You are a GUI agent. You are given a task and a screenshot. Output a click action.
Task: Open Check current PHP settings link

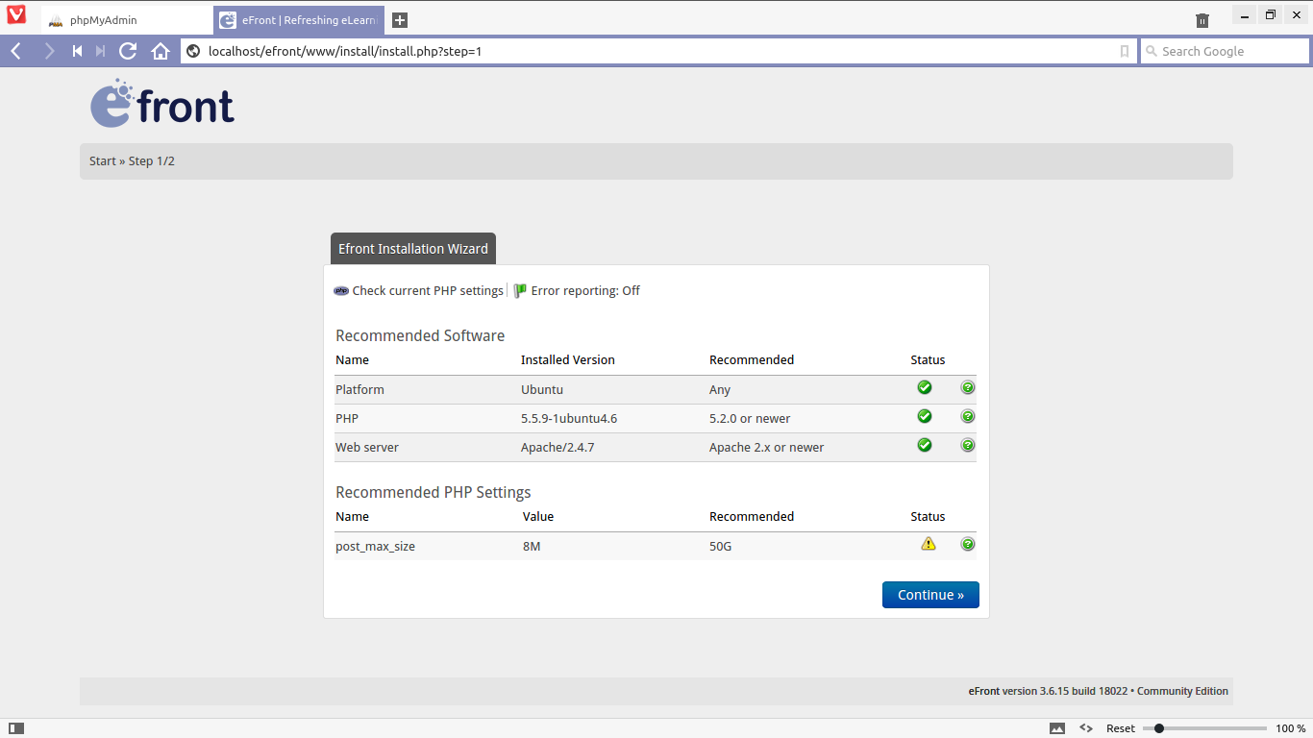point(428,290)
